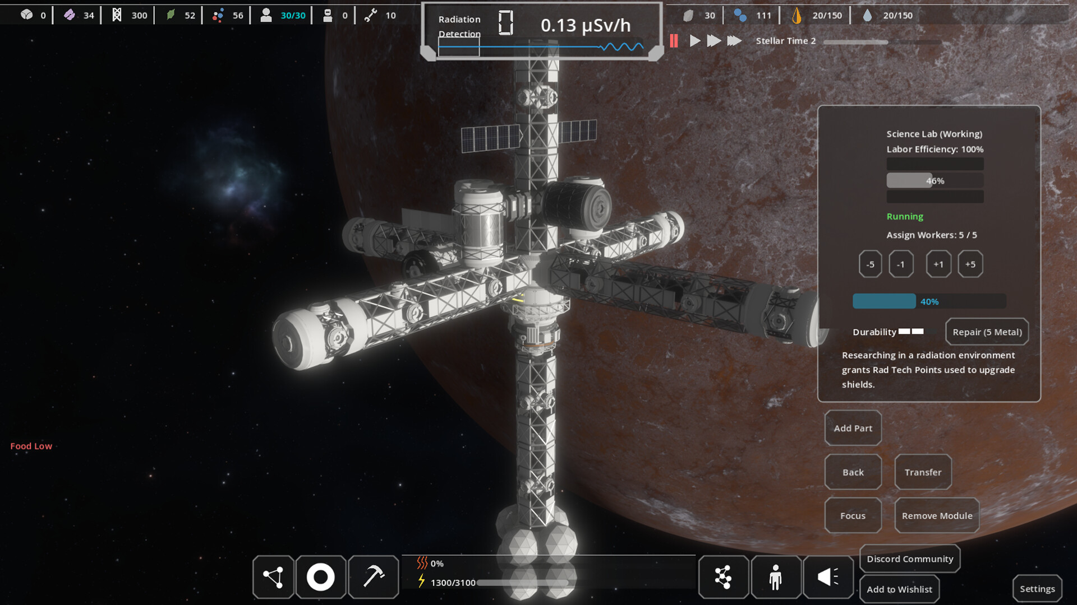This screenshot has width=1077, height=605.
Task: Click the Focus button
Action: (853, 515)
